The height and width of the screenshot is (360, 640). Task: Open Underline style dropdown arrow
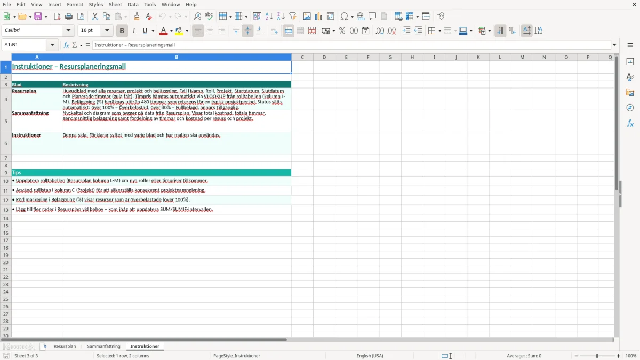[153, 31]
